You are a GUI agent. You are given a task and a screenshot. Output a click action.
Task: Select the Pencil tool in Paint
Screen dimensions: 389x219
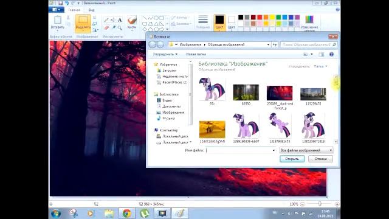click(x=106, y=20)
